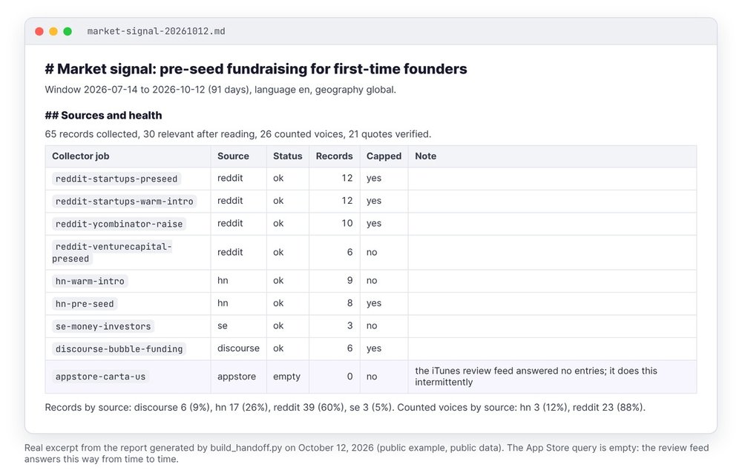
Task: Click the green maximize window dot
Action: coord(68,31)
